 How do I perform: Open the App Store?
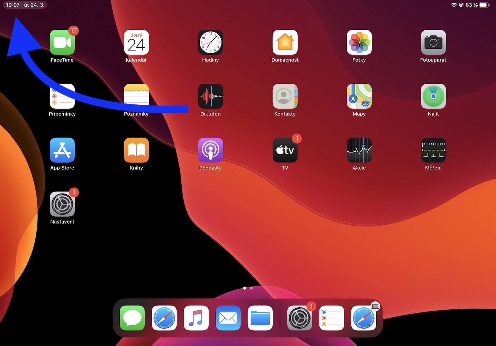62,150
